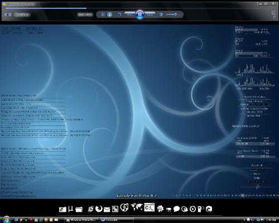
Task: Open the system tray volume speaker icon
Action: pos(262,220)
